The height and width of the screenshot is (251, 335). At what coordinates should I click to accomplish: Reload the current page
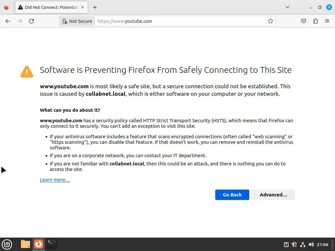(x=31, y=21)
